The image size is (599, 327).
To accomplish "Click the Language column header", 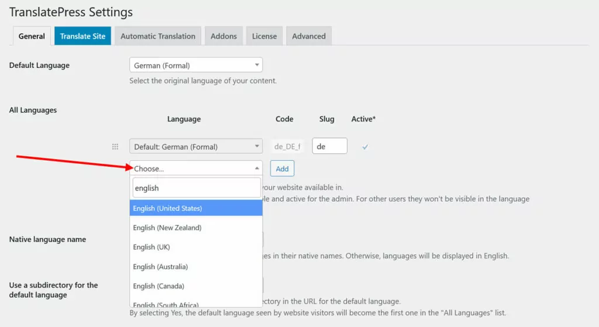I will tap(184, 119).
